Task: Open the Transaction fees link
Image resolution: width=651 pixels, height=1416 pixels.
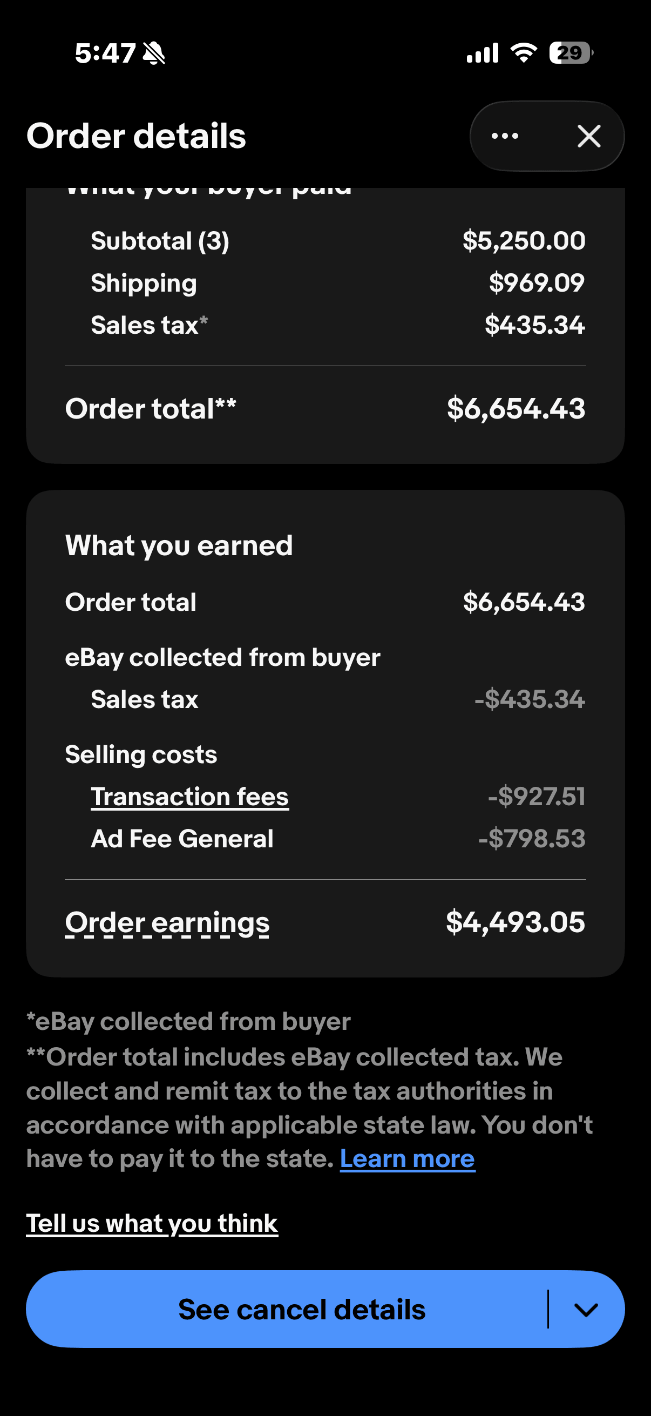Action: (189, 797)
